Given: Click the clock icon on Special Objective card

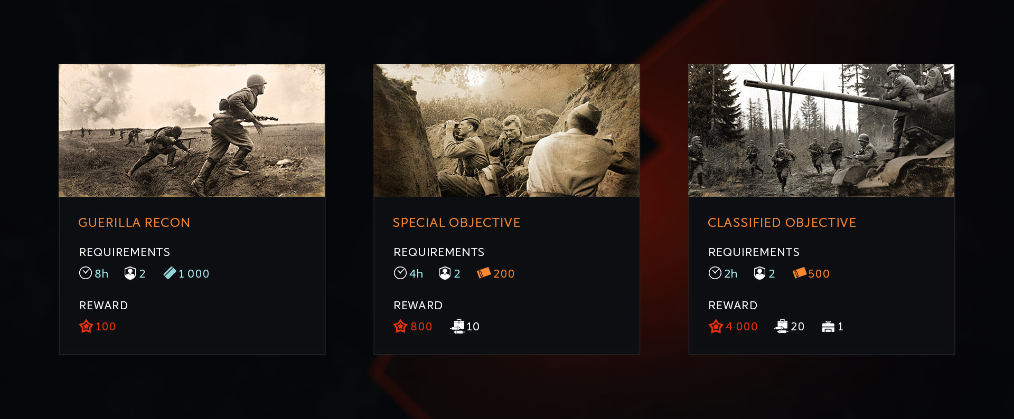Looking at the screenshot, I should tap(400, 273).
